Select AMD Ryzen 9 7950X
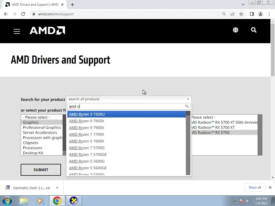 (127, 121)
